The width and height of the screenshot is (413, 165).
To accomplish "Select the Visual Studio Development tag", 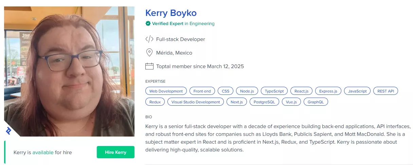I will coord(196,102).
